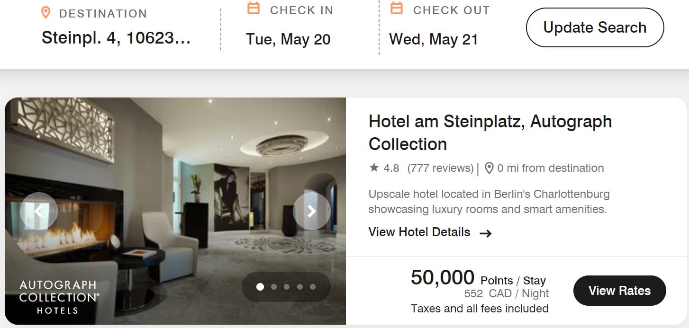689x328 pixels.
Task: Click the destination location pin icon
Action: pyautogui.click(x=45, y=13)
